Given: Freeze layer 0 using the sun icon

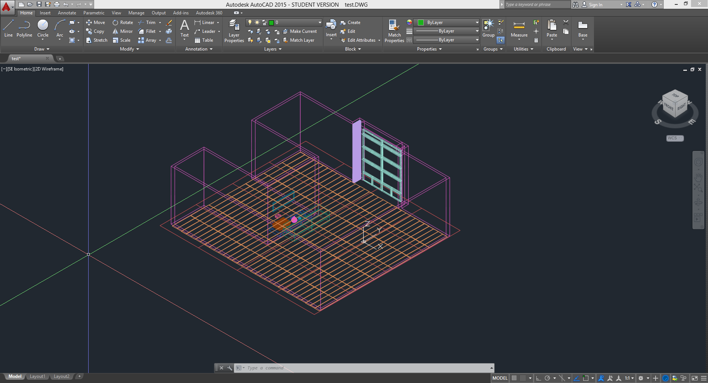Looking at the screenshot, I should pos(257,23).
